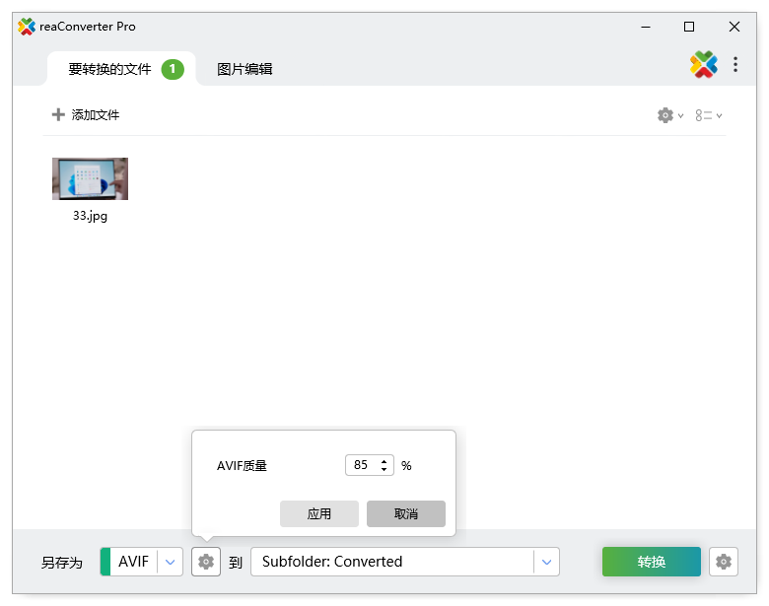
Task: Close the reaConverter Pro window
Action: pos(734,27)
